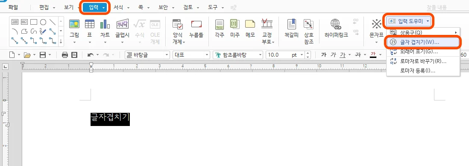Screen dimensions: 469x166
Task: Open the 입력 menu tab
Action: [95, 8]
